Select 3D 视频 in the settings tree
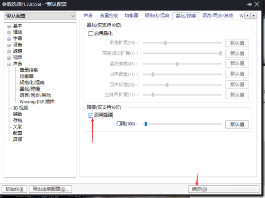This screenshot has width=265, height=198. tap(21, 108)
